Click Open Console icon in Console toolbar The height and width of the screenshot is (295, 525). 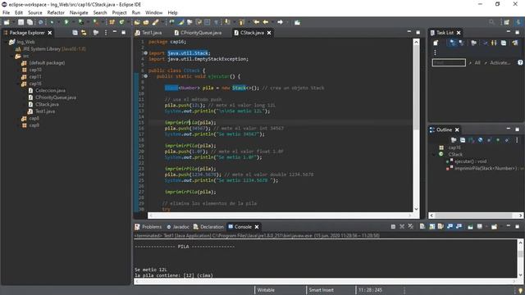494,226
